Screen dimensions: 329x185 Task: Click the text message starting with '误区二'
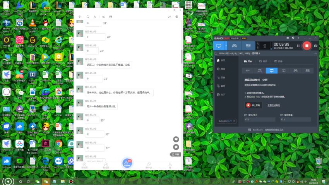coord(108,65)
